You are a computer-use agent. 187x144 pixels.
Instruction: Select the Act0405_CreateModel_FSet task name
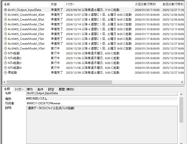pos(26,39)
